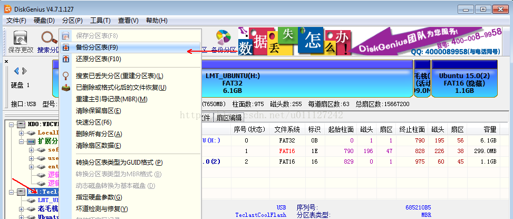Select LMT_UBUNTU(H:) FAT32 partition block
Screen dimensions: 513x219
tap(306, 79)
